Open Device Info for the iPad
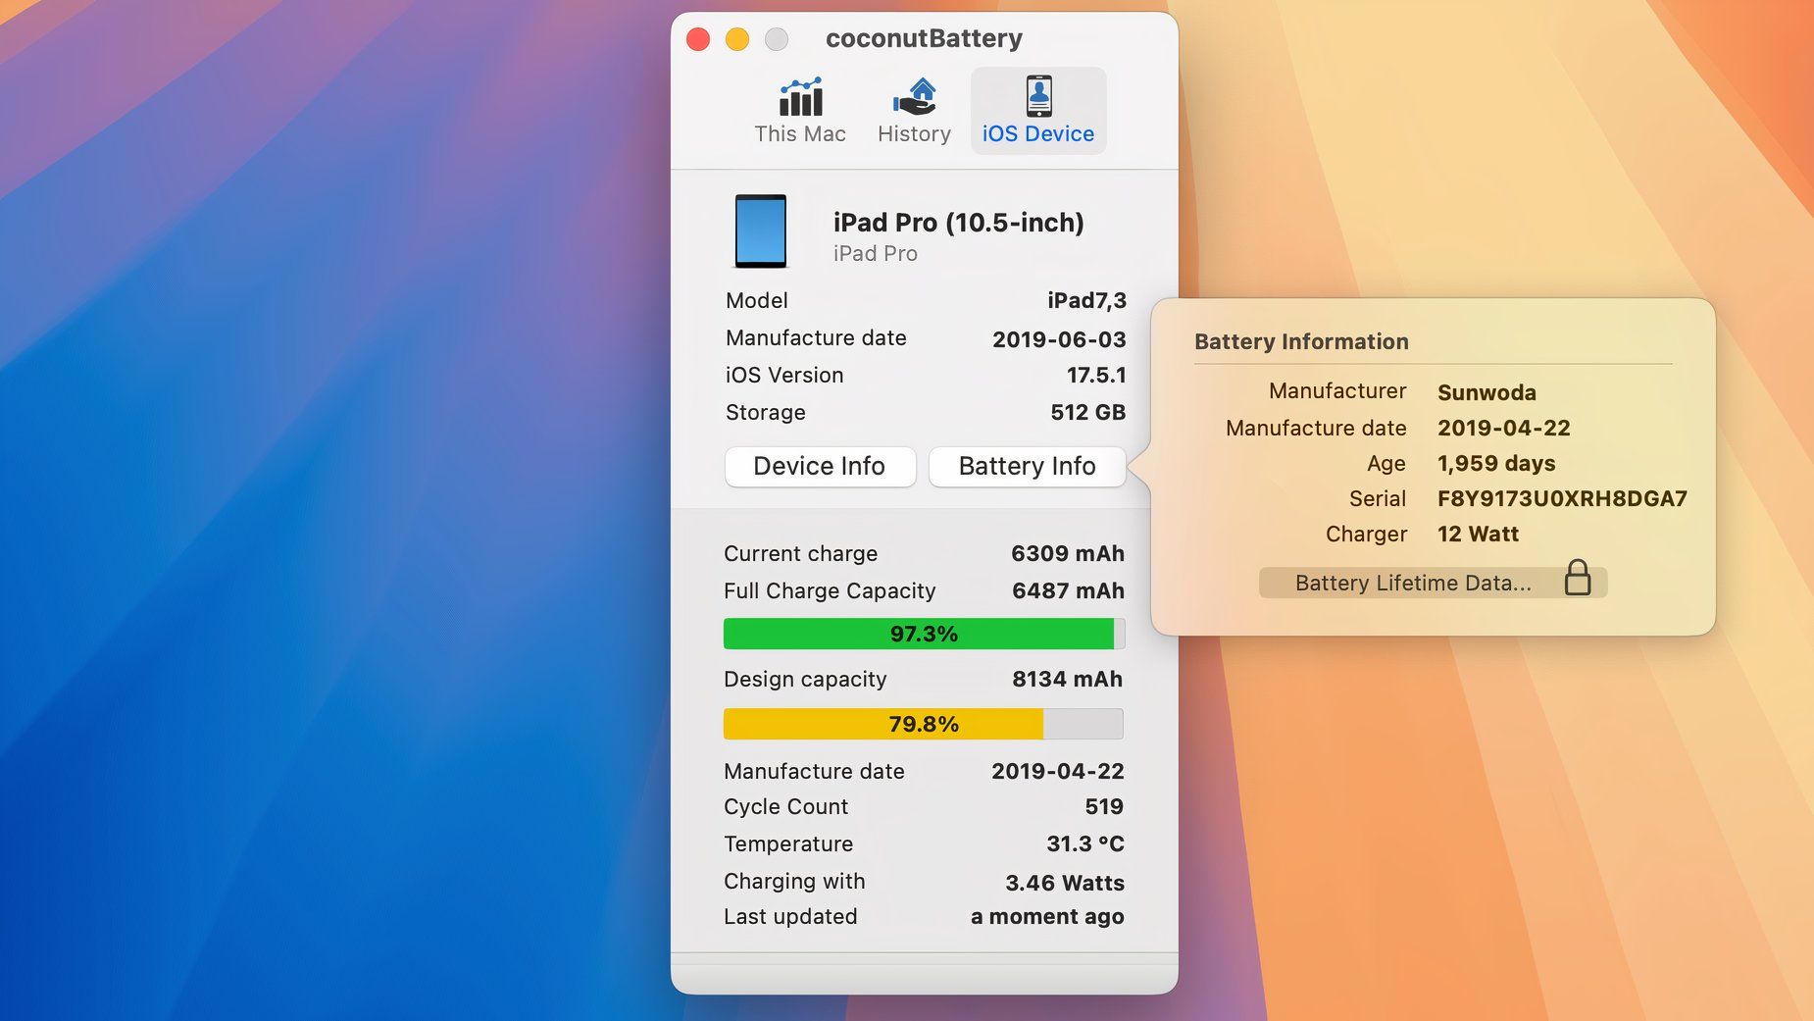 (820, 466)
